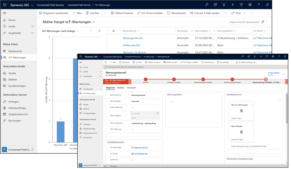Switch to the Verknüpft tab
291x169 pixels.
pos(131,88)
